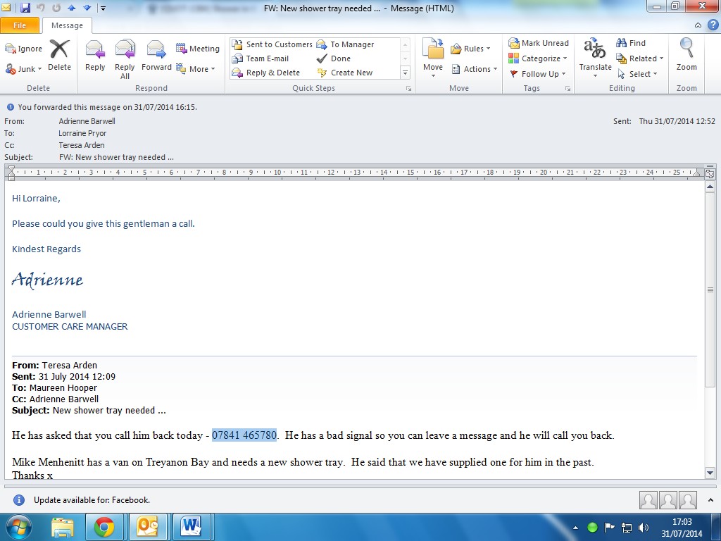
Task: Reply to the message
Action: click(95, 55)
